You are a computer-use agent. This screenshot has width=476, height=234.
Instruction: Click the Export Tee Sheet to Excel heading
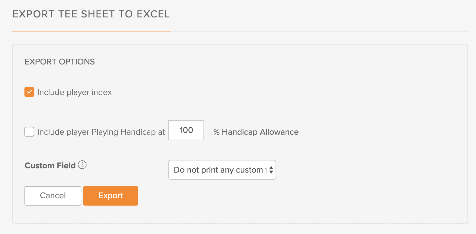click(91, 14)
